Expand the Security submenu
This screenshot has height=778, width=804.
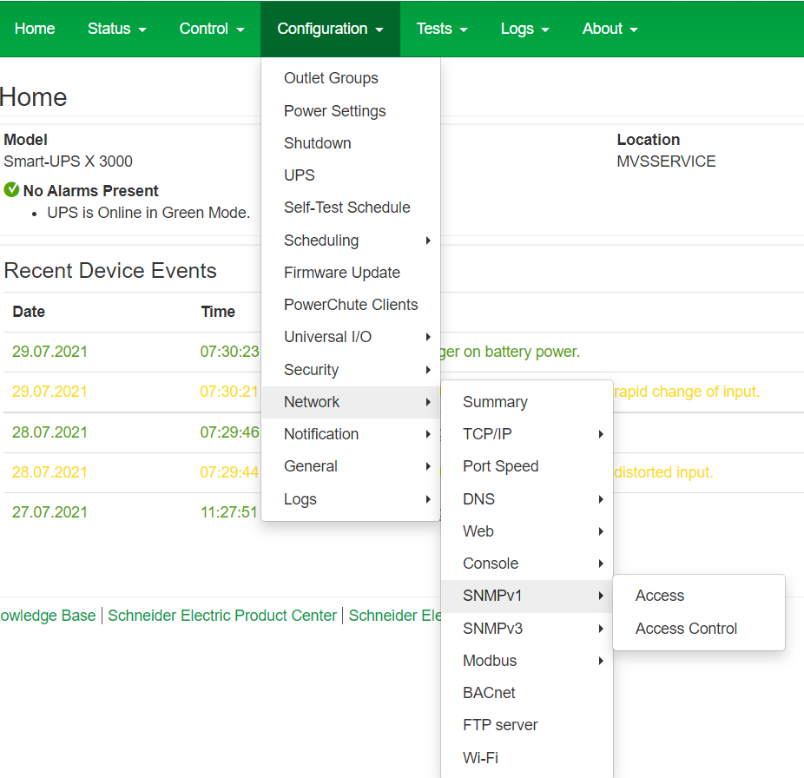pos(352,370)
